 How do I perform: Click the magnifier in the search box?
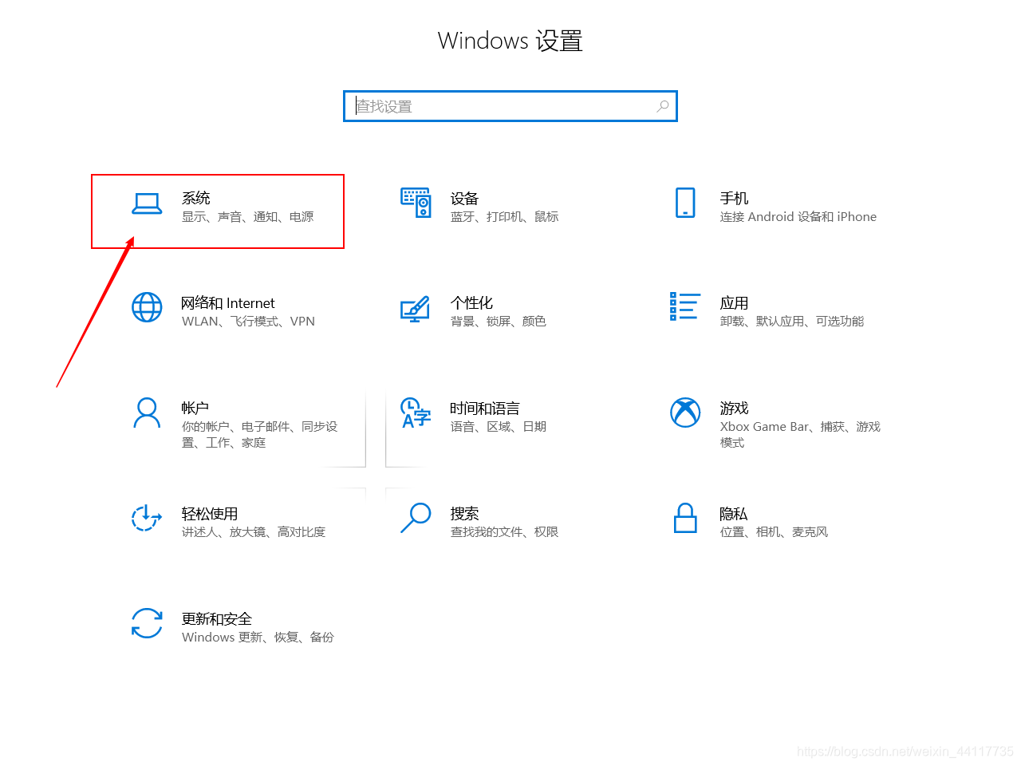click(x=663, y=105)
